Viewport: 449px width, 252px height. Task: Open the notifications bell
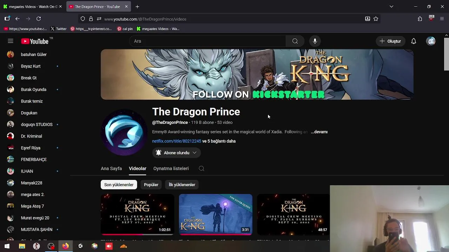coord(414,41)
